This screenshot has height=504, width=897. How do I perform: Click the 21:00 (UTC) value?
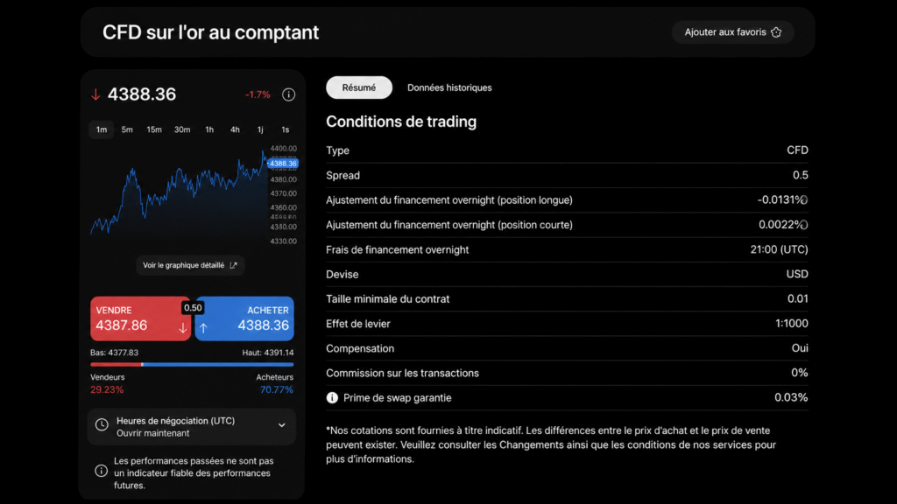(x=779, y=249)
